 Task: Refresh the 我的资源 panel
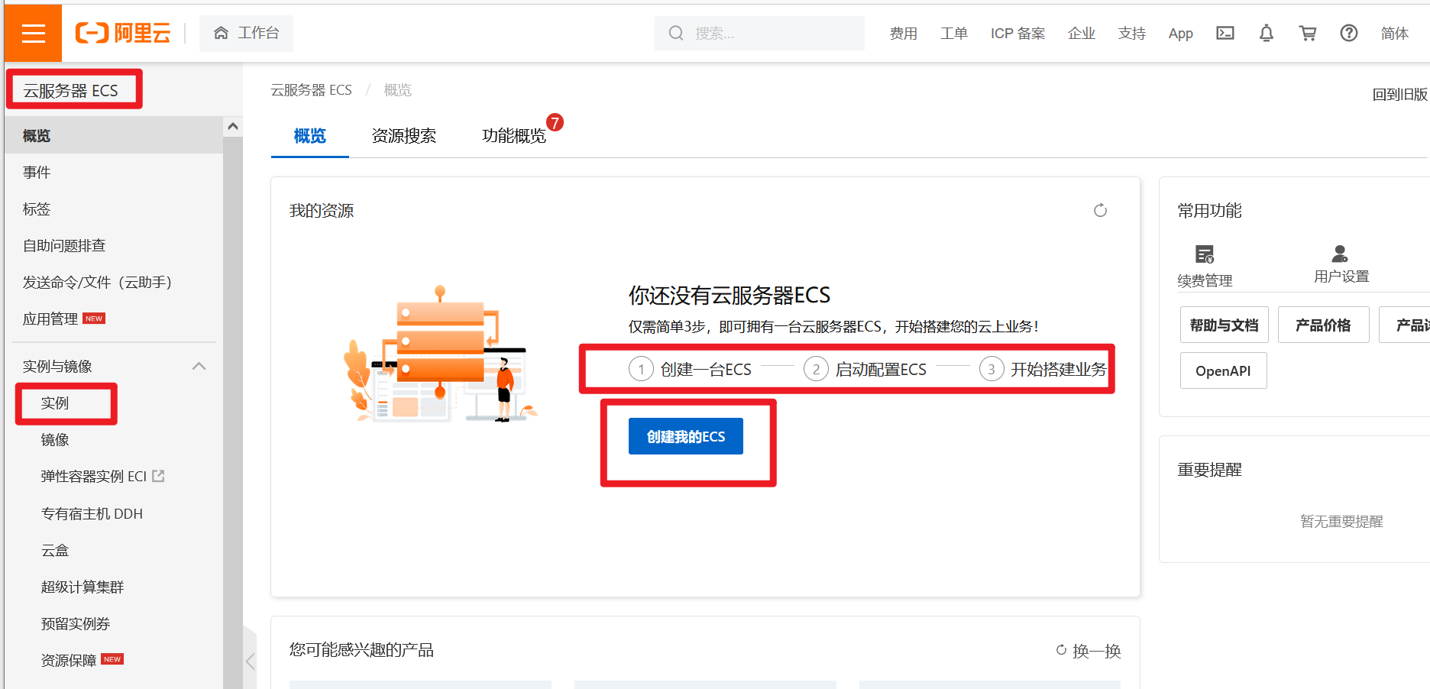click(x=1100, y=210)
